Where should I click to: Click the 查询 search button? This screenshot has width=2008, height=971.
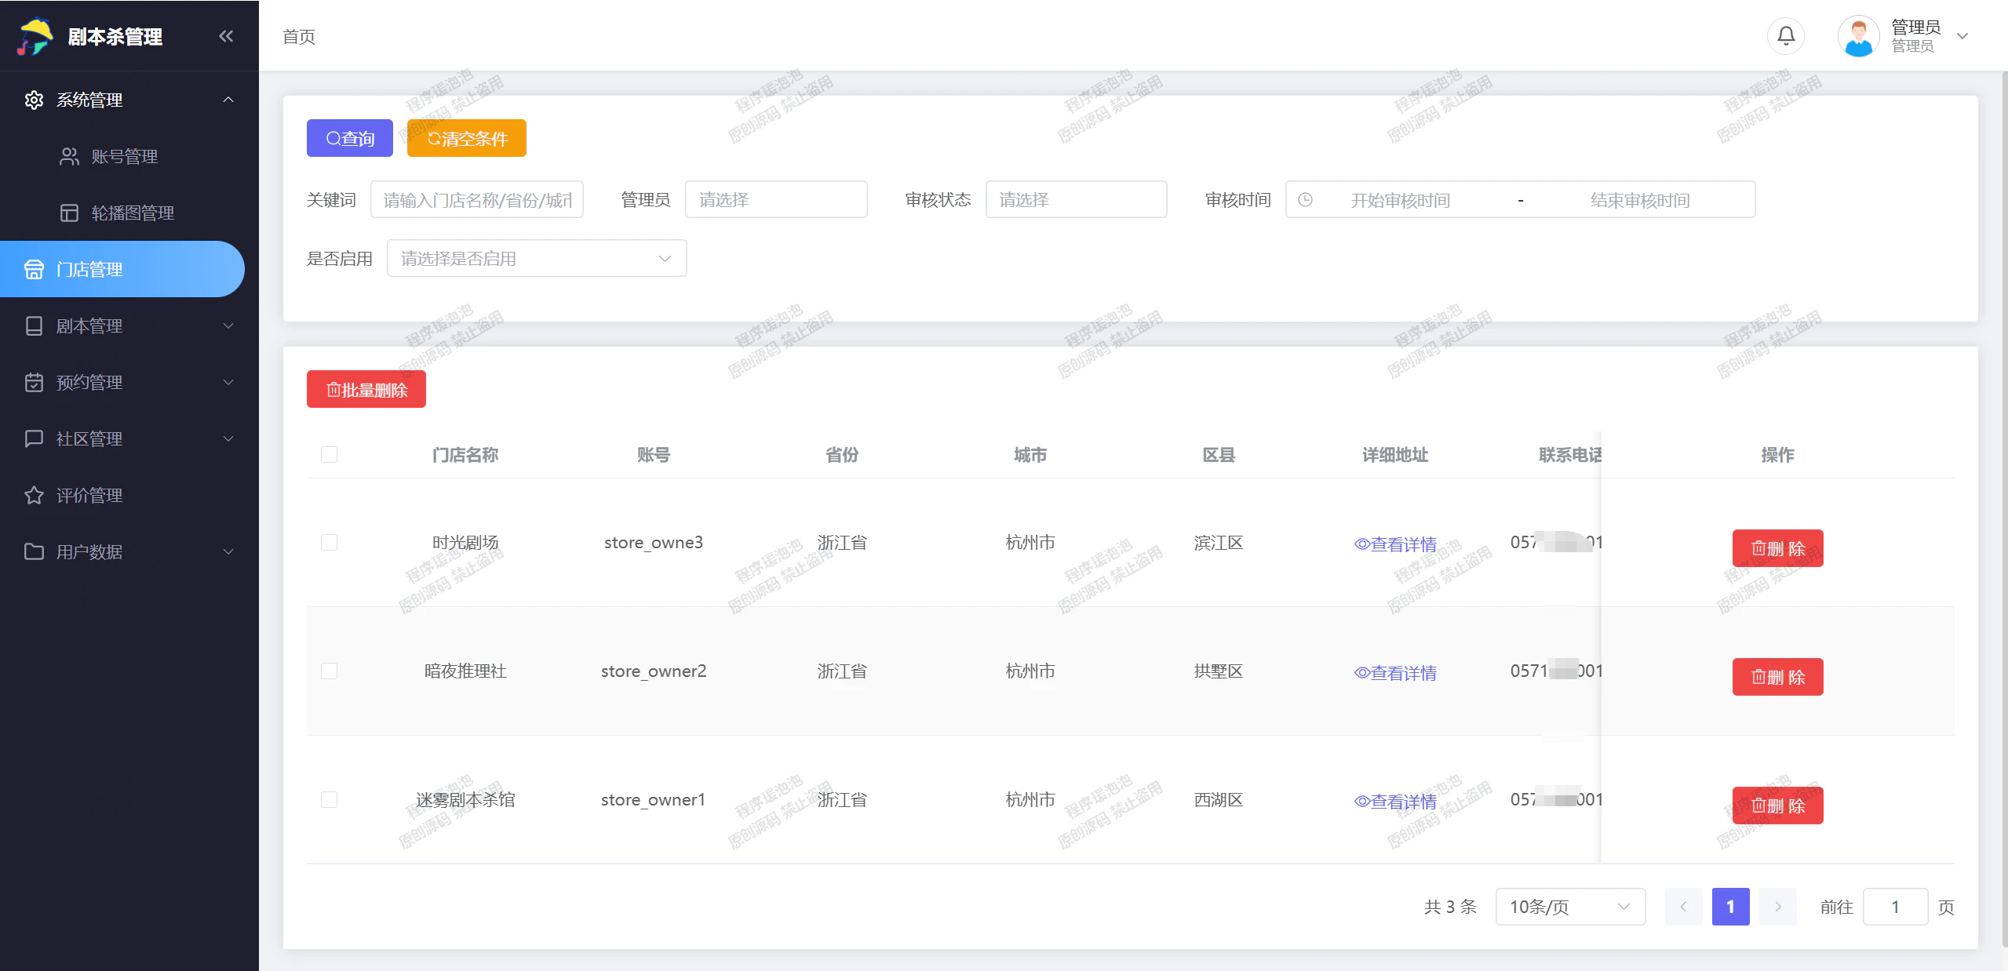click(x=350, y=138)
